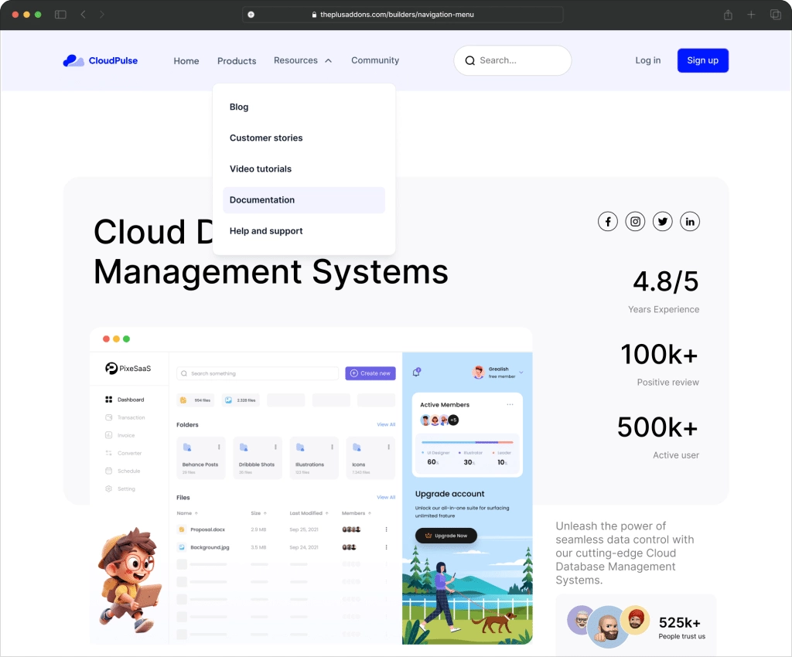792x657 pixels.
Task: Click the Log in link
Action: click(x=647, y=60)
